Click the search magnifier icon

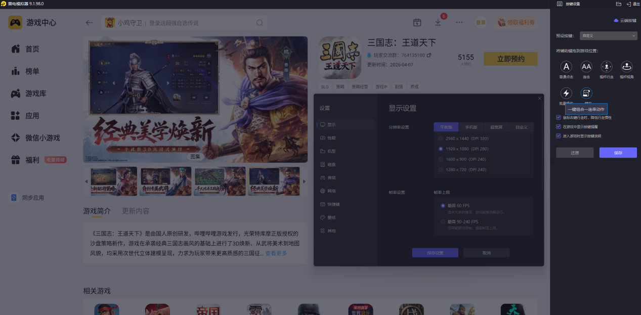(260, 23)
